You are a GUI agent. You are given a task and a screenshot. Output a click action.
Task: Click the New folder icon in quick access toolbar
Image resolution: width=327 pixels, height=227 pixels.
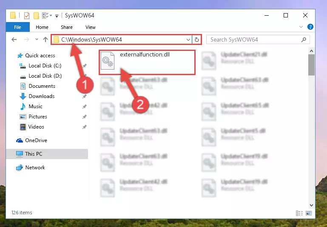(36, 16)
